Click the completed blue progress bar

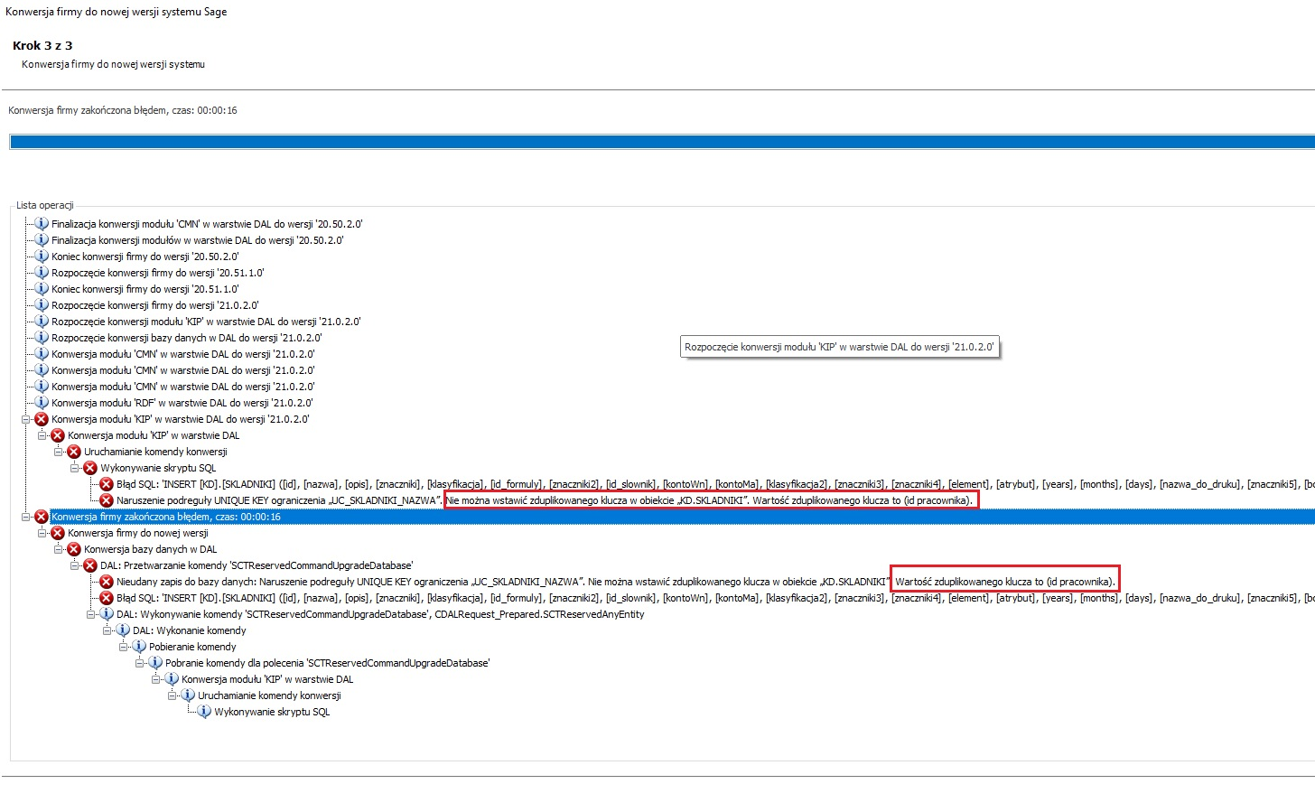[662, 142]
